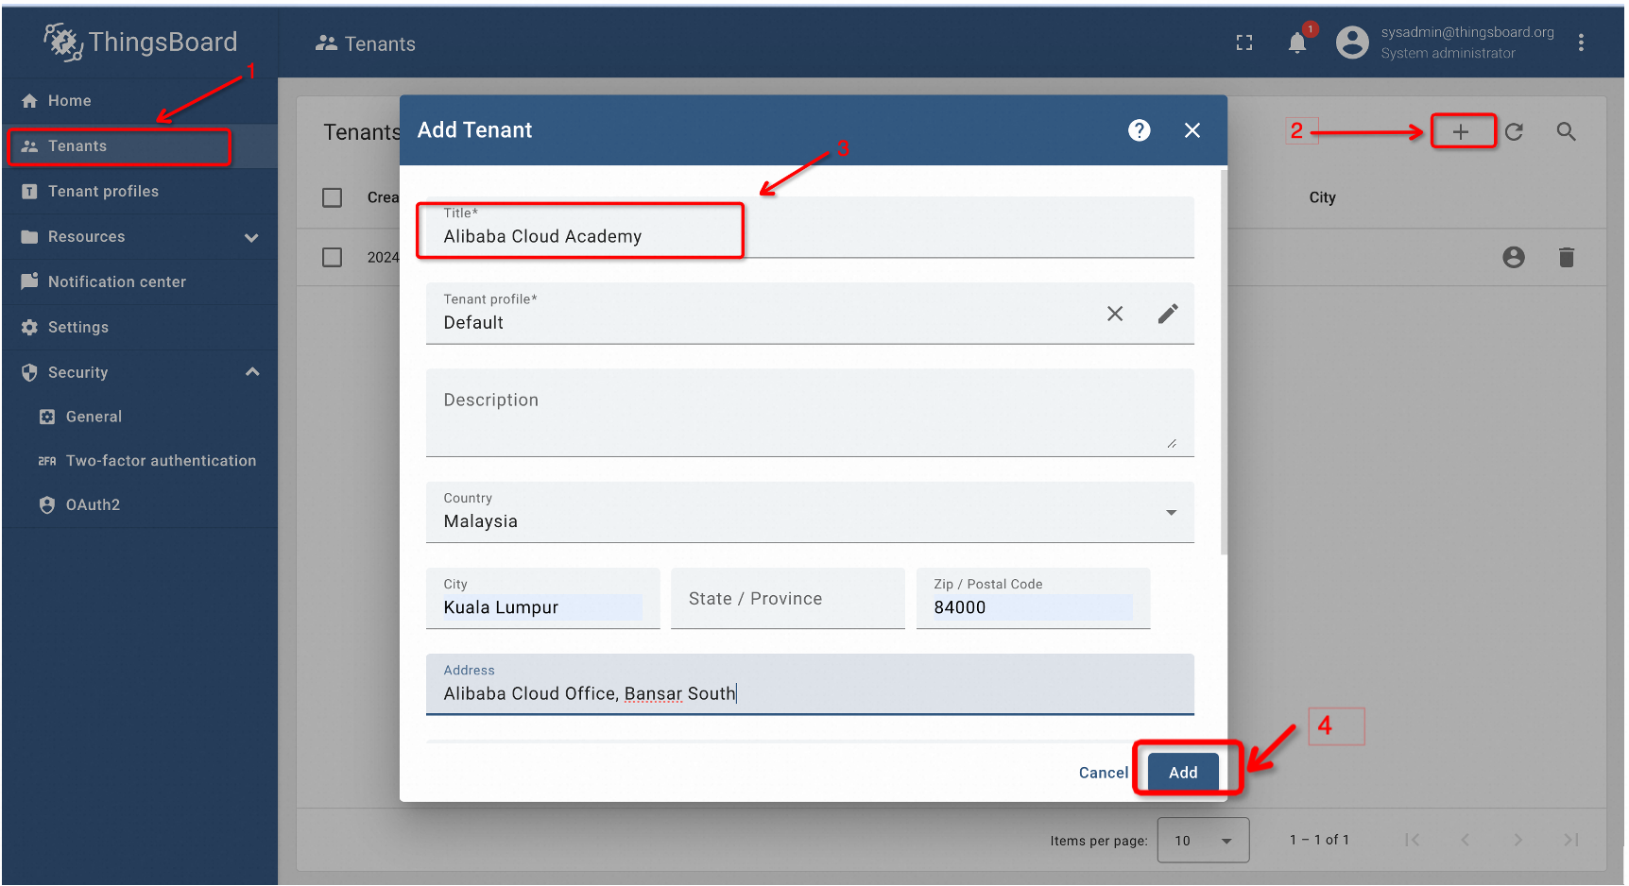The image size is (1629, 886).
Task: Go to last page of results
Action: pos(1570,840)
